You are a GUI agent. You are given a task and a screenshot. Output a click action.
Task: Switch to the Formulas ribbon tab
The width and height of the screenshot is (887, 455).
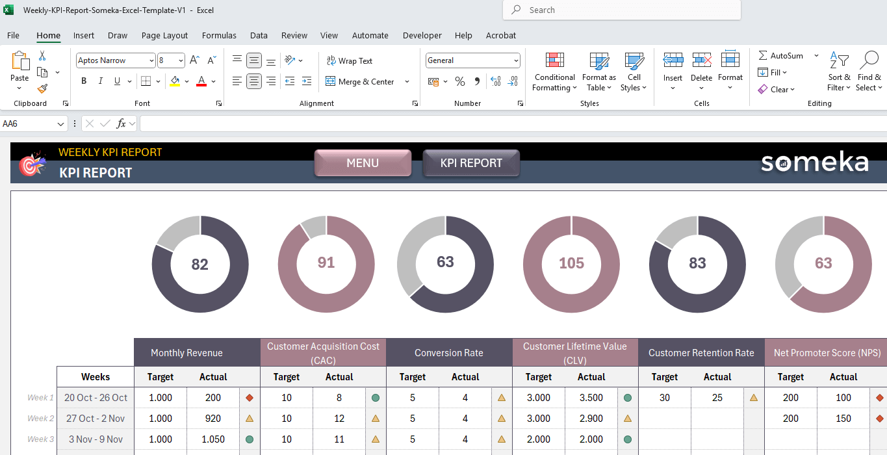click(x=219, y=36)
